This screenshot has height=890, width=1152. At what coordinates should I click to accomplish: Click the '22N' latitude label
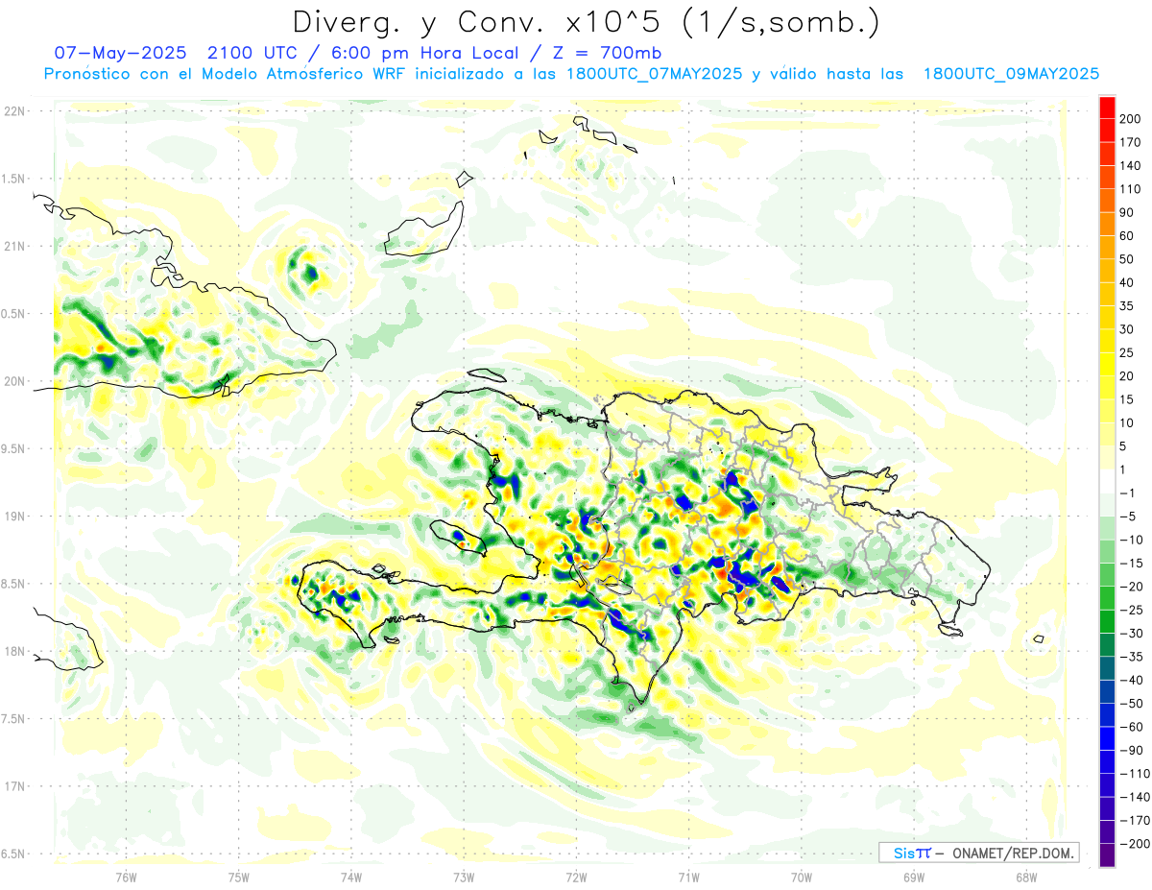[x=13, y=111]
